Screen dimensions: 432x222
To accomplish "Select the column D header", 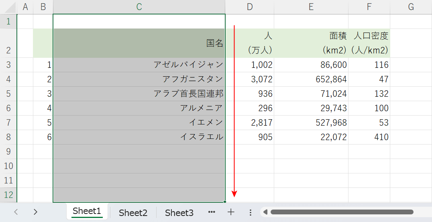I will [x=249, y=7].
